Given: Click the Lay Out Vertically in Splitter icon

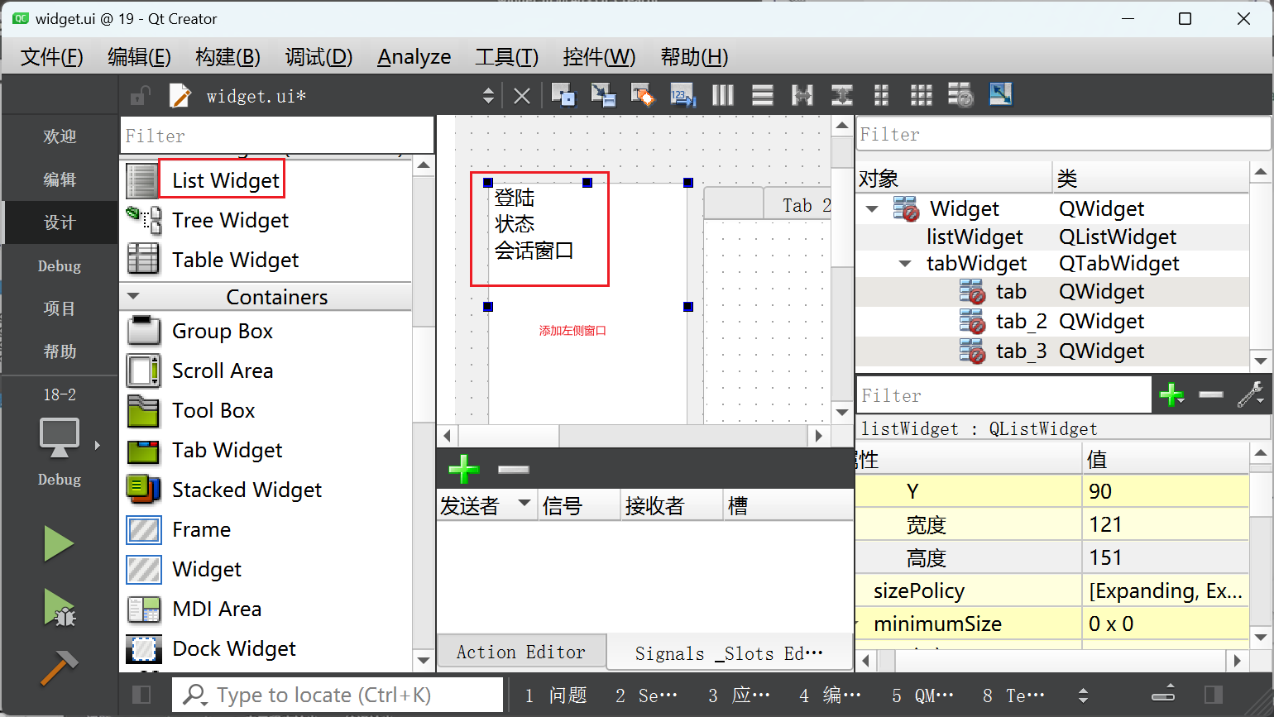Looking at the screenshot, I should [841, 94].
